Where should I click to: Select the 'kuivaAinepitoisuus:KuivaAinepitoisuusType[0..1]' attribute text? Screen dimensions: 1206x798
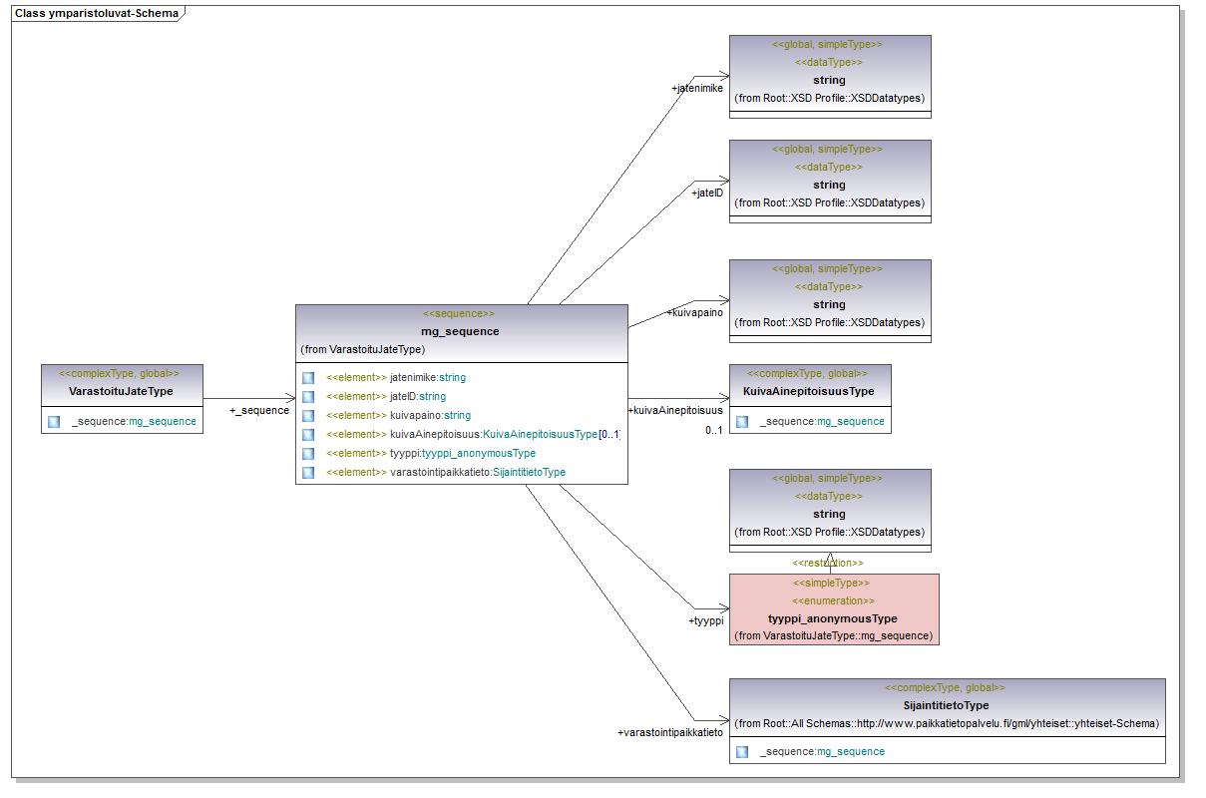coord(505,435)
